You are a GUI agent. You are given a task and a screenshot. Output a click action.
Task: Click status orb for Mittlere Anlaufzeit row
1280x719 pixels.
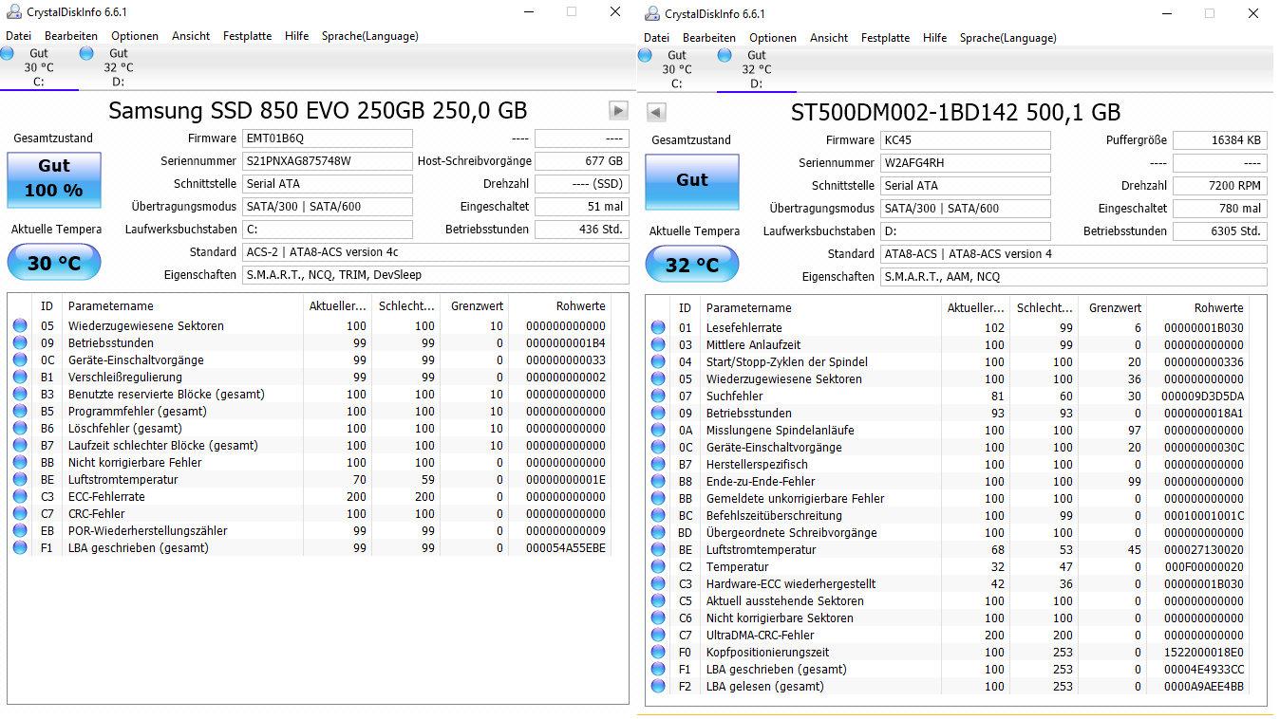pos(658,344)
